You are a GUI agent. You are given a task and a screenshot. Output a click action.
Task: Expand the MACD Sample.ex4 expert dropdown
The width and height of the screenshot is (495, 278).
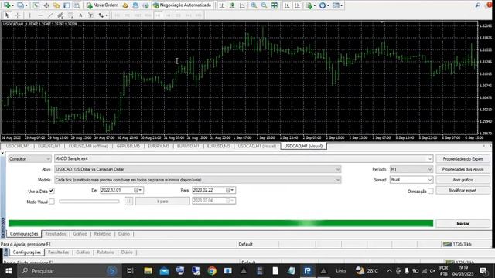point(430,158)
